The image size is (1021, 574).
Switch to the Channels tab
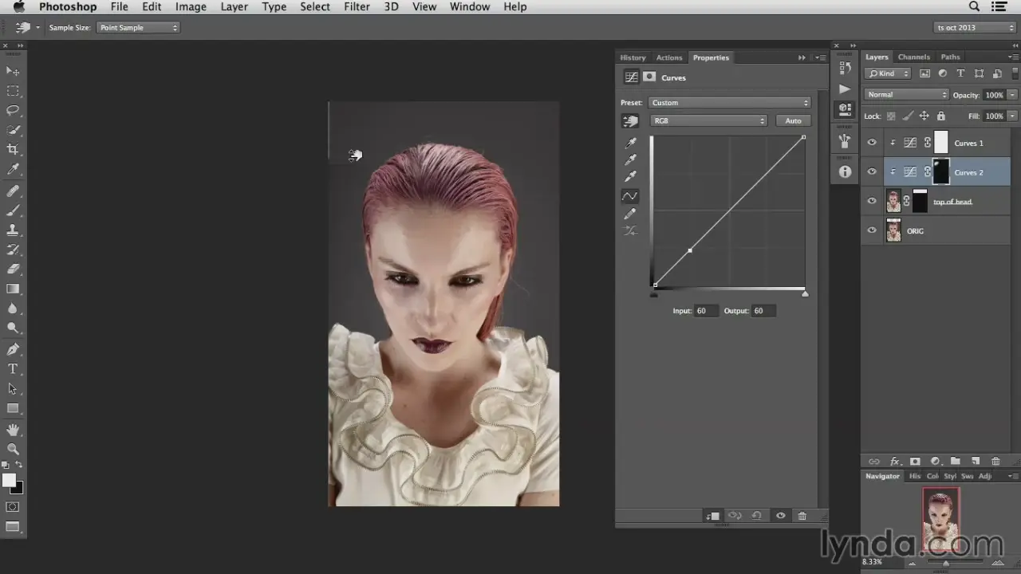(913, 57)
